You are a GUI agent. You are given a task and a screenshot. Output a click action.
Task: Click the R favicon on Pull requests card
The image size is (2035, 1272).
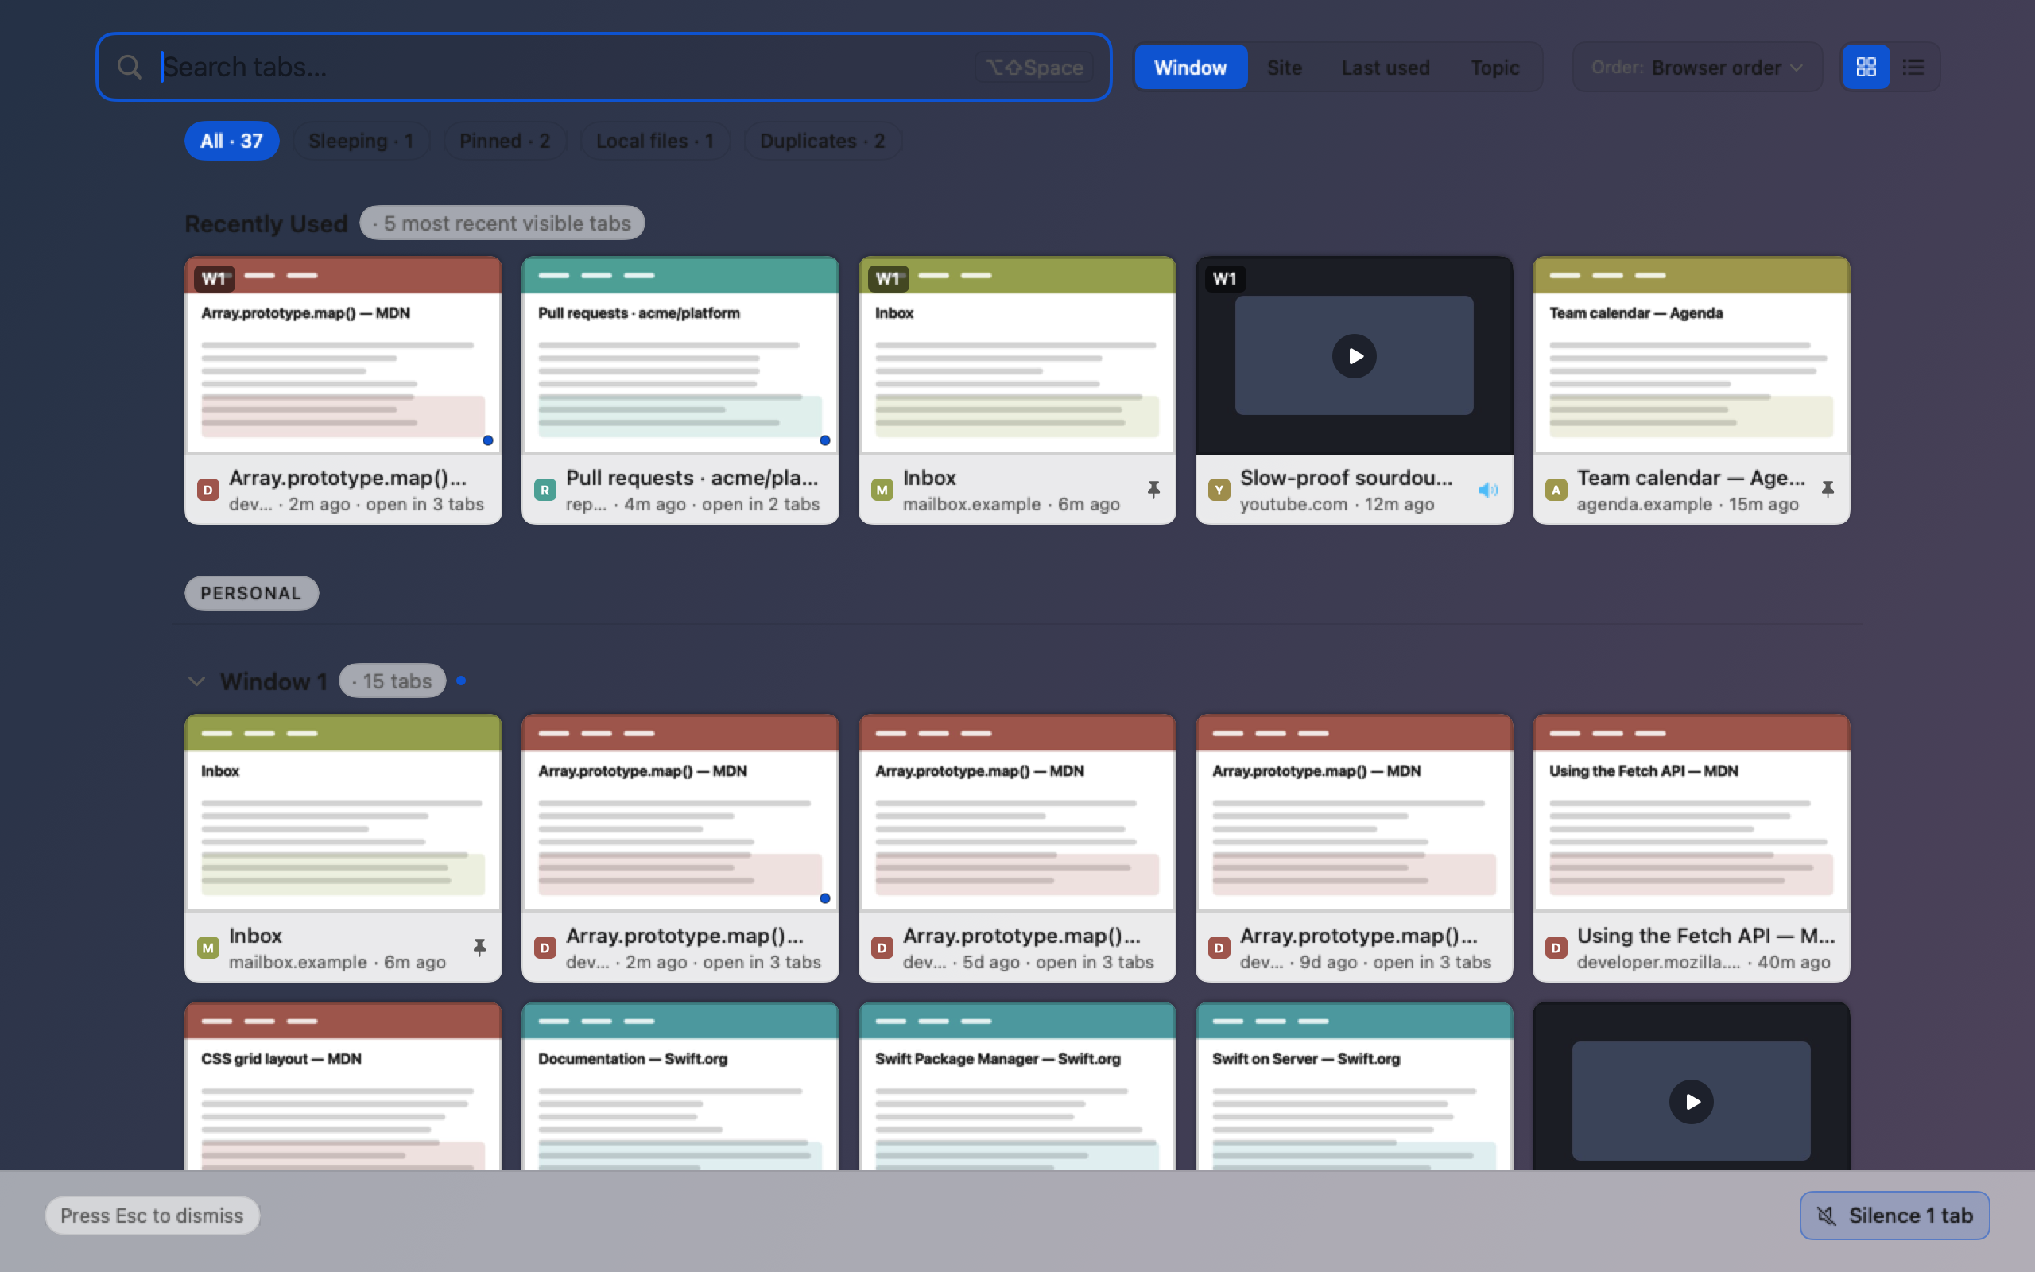(x=545, y=490)
